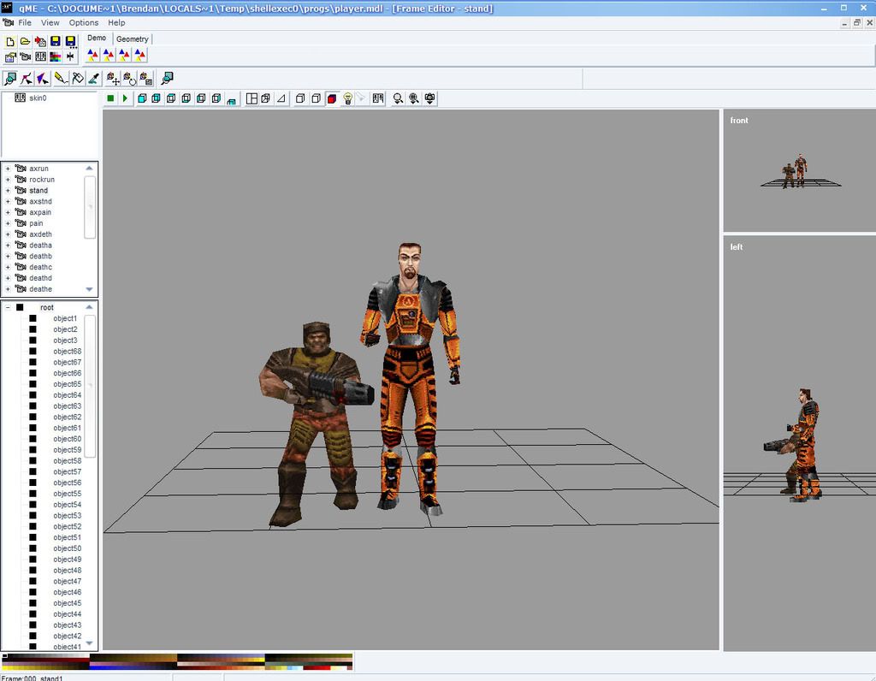
Task: Click the green stop animation button
Action: (x=110, y=99)
